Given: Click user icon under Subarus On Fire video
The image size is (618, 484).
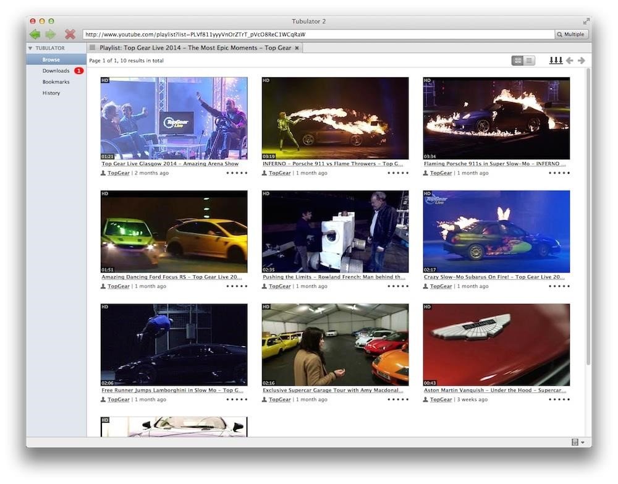Looking at the screenshot, I should pos(426,286).
